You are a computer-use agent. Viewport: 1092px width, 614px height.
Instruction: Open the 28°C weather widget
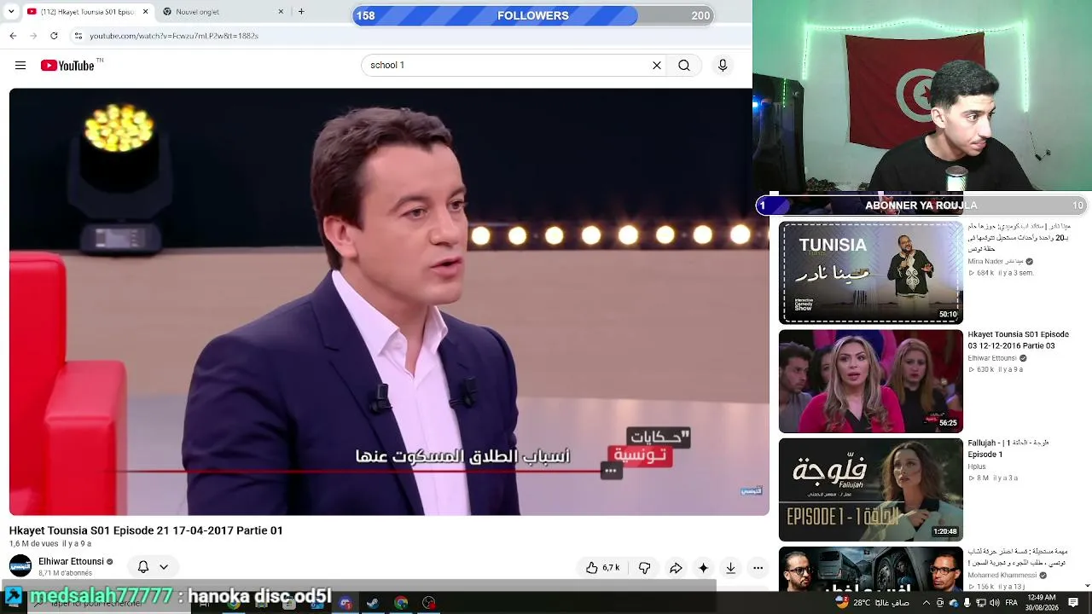click(x=874, y=603)
